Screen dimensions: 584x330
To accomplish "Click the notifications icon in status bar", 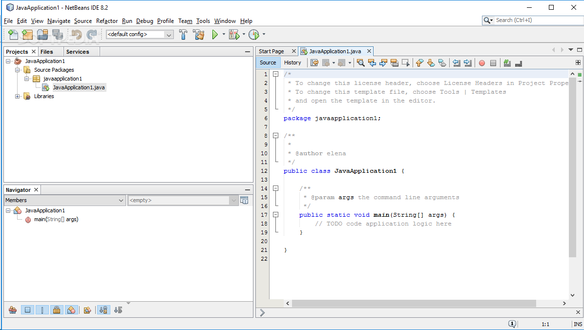I will click(512, 324).
